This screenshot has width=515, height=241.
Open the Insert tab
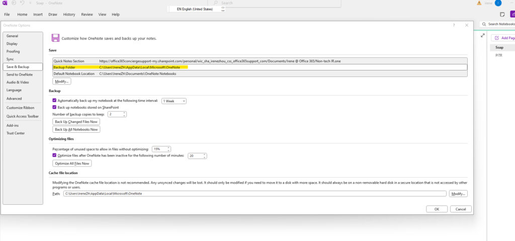(38, 15)
